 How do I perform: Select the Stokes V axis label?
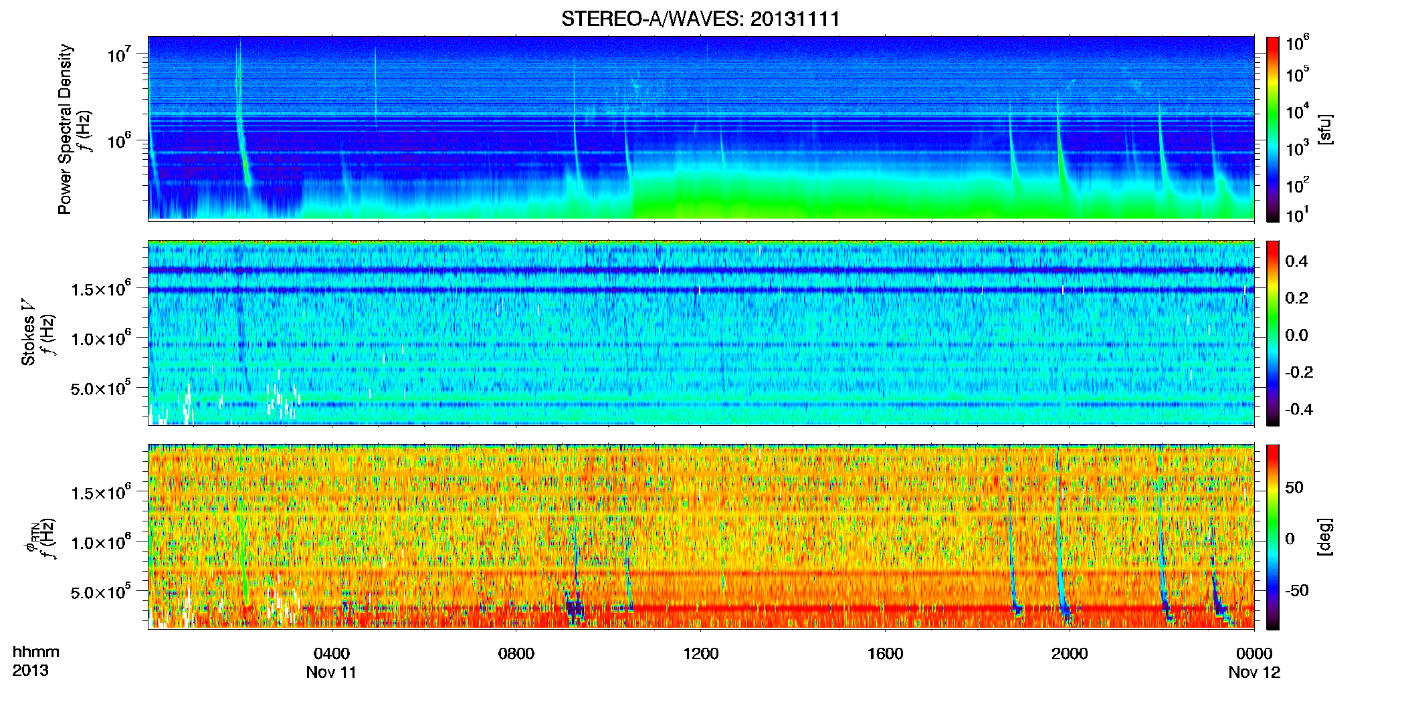[28, 332]
